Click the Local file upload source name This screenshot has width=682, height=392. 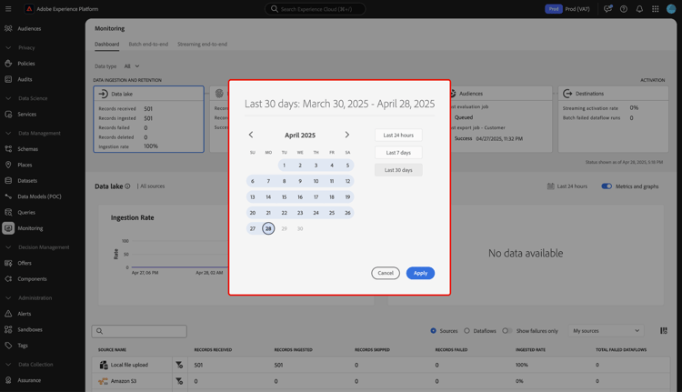pyautogui.click(x=129, y=365)
